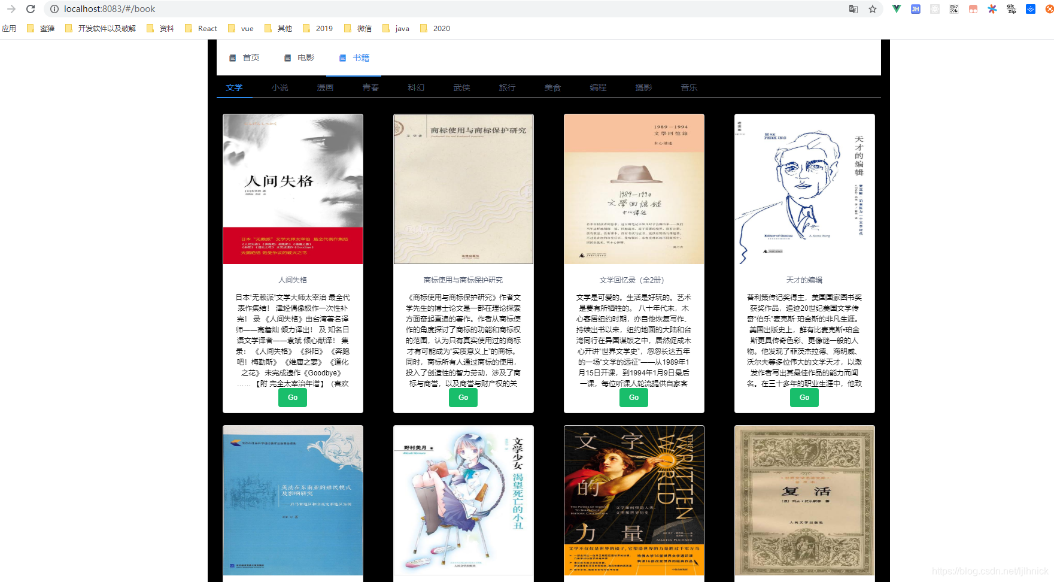Select the 书籍 navigation item
The width and height of the screenshot is (1054, 582).
click(x=354, y=58)
